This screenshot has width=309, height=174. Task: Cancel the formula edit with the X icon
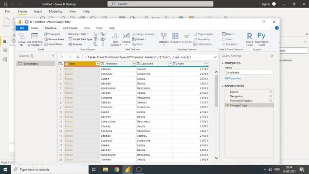62,57
